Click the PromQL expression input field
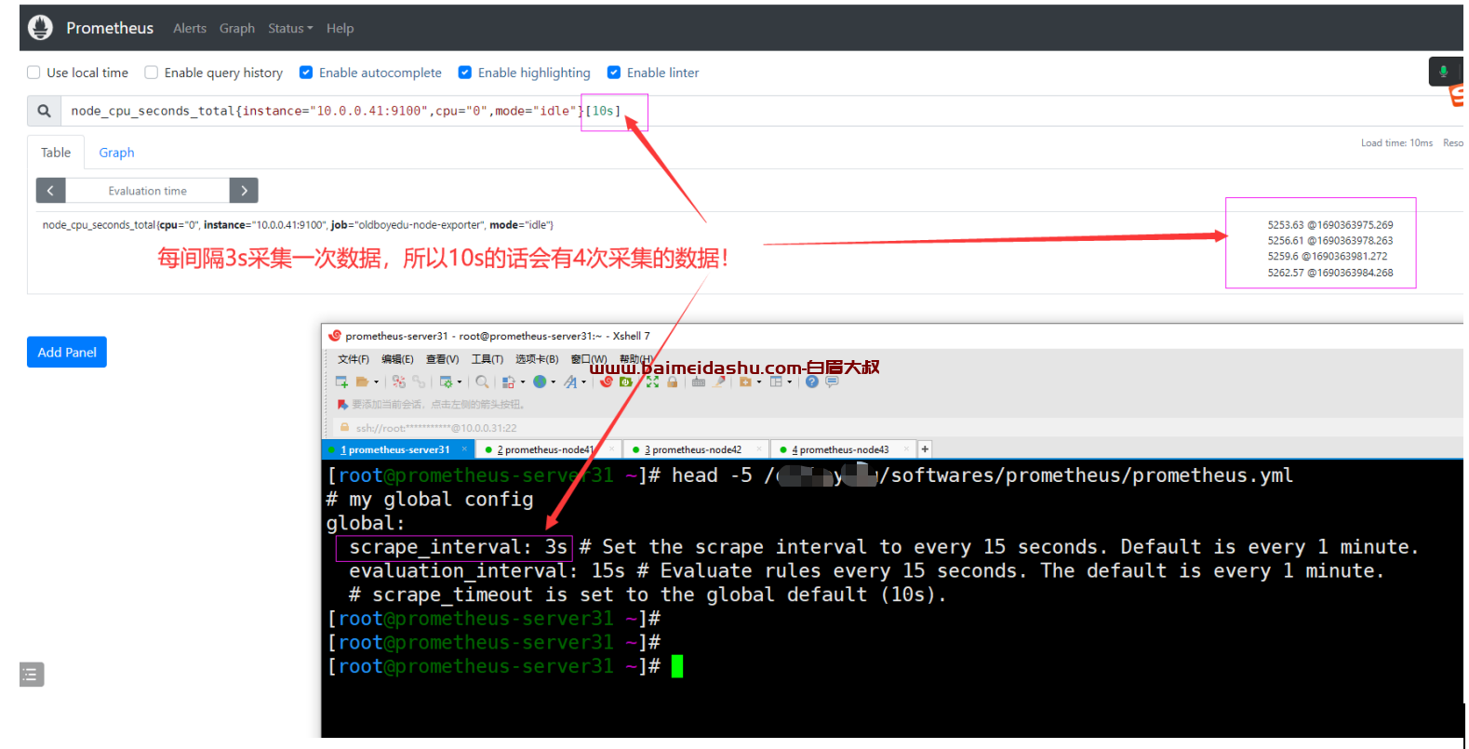 pyautogui.click(x=763, y=111)
